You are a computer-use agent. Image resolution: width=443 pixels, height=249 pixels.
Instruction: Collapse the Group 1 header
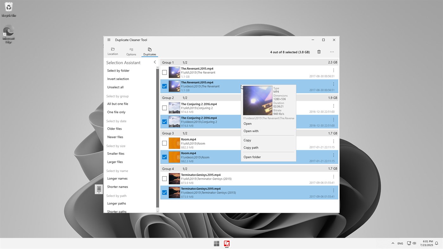(x=168, y=62)
